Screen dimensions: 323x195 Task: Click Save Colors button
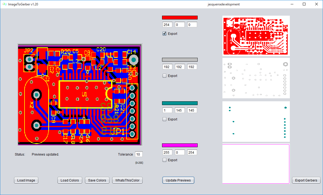[x=97, y=180]
